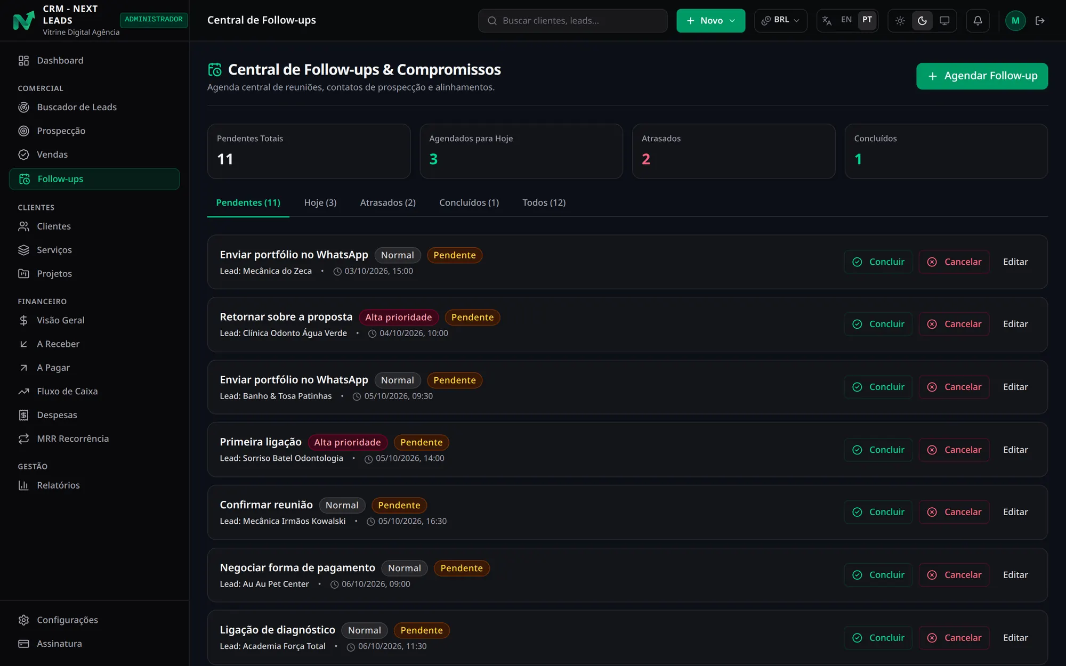Concluir the Mecânica do Zeca follow-up
Screen dimensions: 1066x666
pyautogui.click(x=878, y=262)
